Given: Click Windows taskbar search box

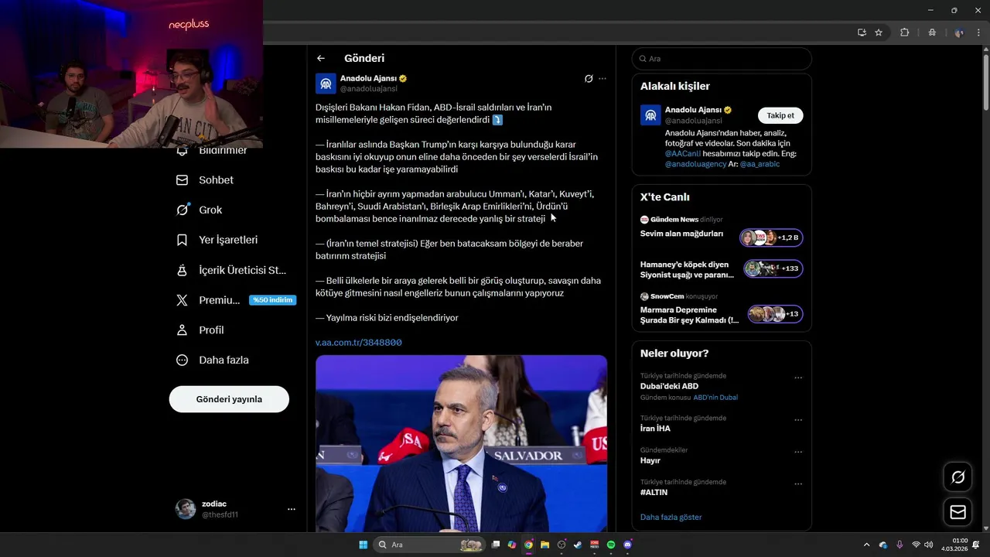Looking at the screenshot, I should (429, 545).
